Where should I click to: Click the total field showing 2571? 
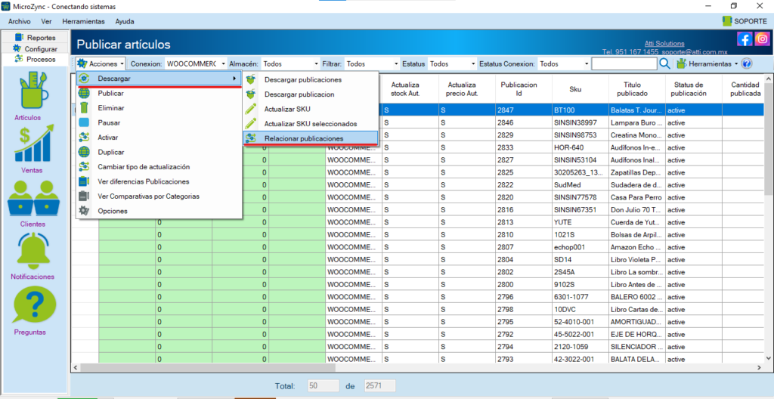(380, 386)
